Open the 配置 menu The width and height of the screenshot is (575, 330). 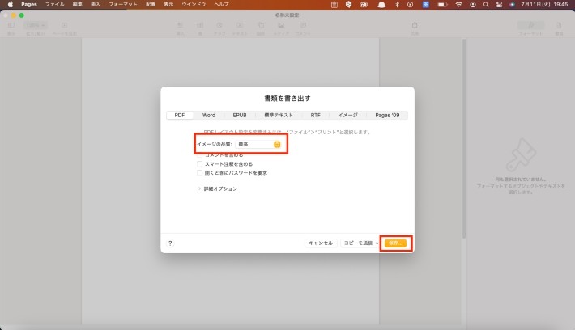click(151, 4)
